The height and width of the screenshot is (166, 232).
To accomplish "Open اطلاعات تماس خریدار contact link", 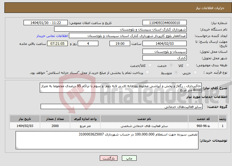I will 52,36.
